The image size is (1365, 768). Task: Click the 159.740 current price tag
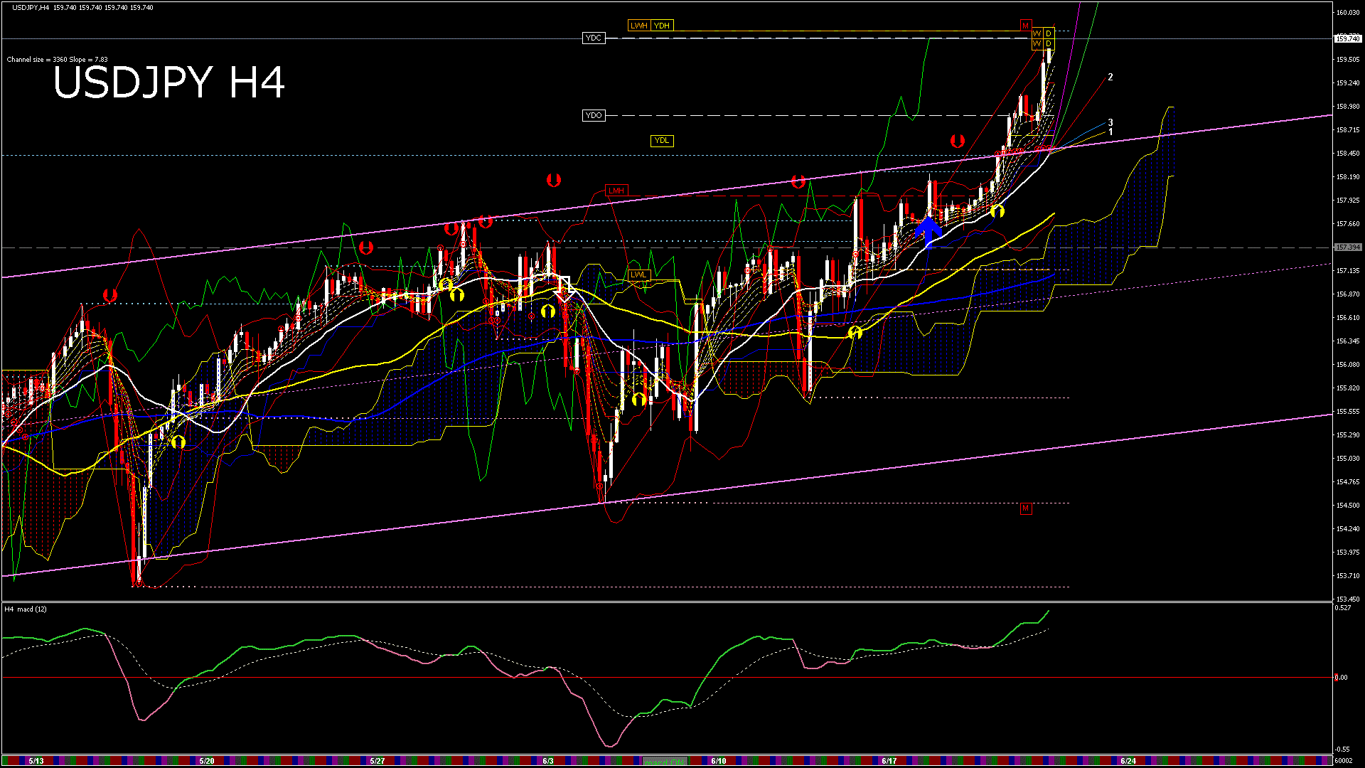pos(1347,39)
